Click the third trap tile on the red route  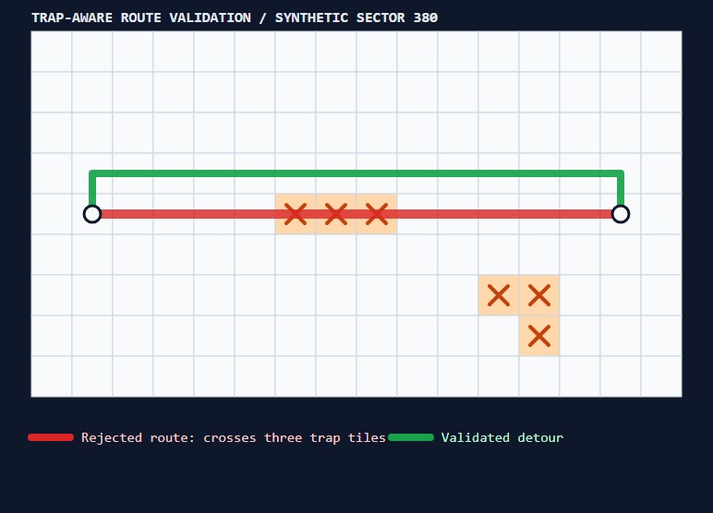[377, 214]
